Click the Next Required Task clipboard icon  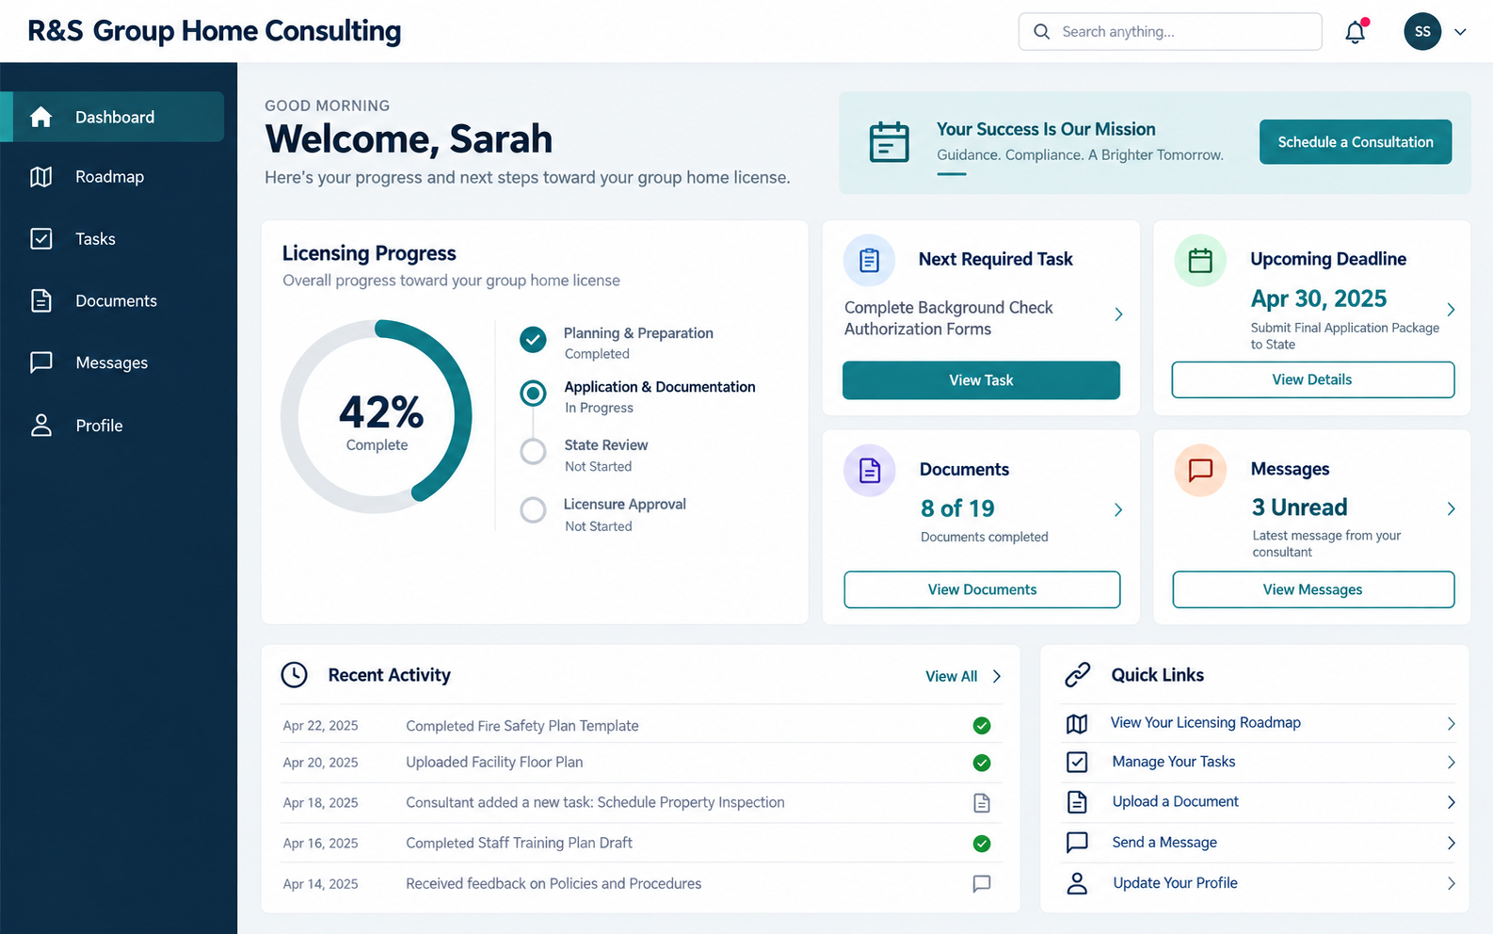point(870,260)
